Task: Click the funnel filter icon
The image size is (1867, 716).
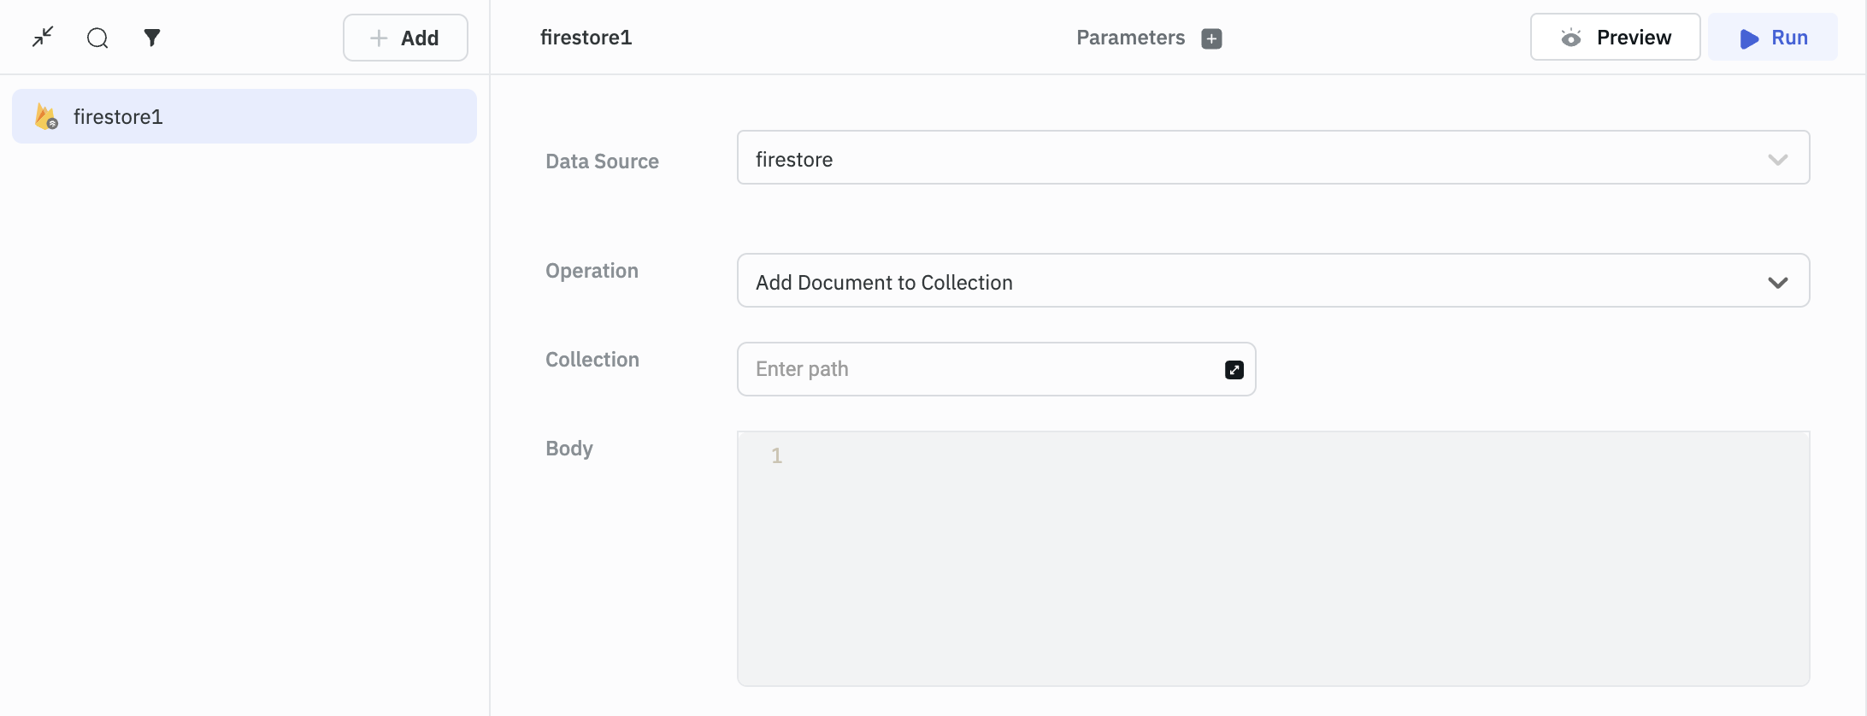Action: 152,38
